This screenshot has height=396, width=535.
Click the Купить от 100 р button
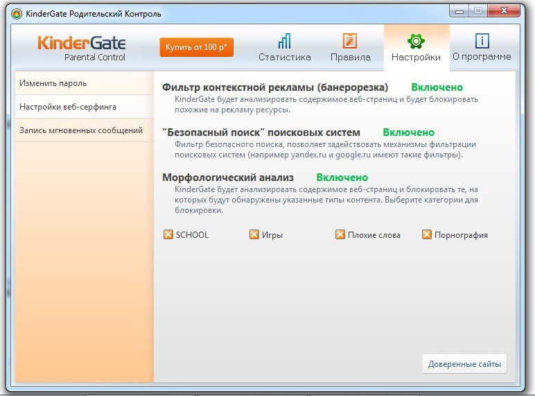tap(197, 47)
